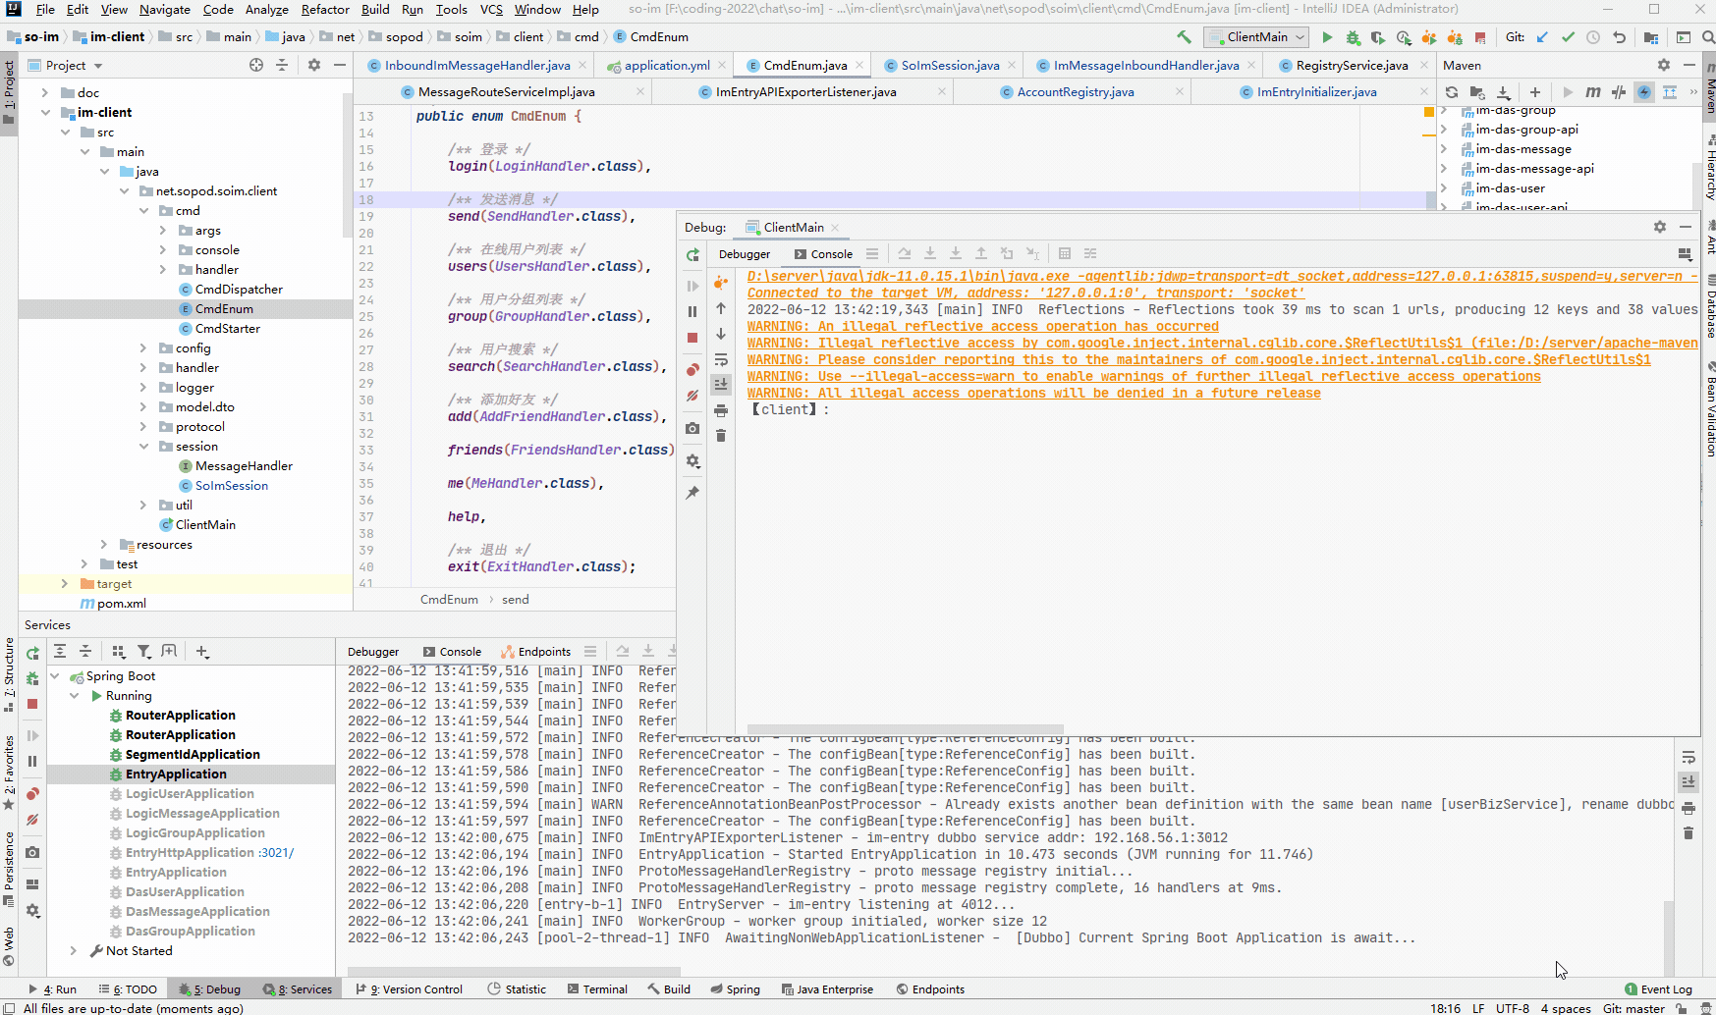1716x1015 pixels.
Task: Expand the Not Started services group
Action: [x=74, y=951]
